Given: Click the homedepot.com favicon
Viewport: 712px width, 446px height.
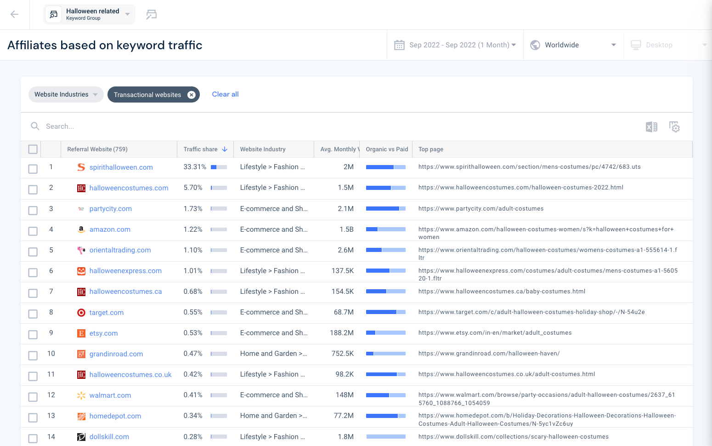Looking at the screenshot, I should (81, 416).
